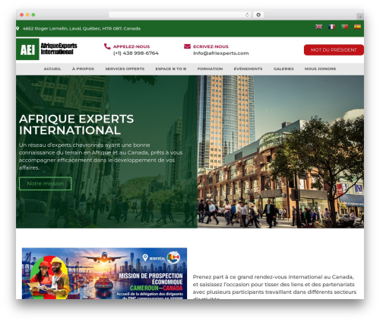Switch language via the Portuguese flag icon
Viewport: 380px width, 322px height.
coord(344,27)
